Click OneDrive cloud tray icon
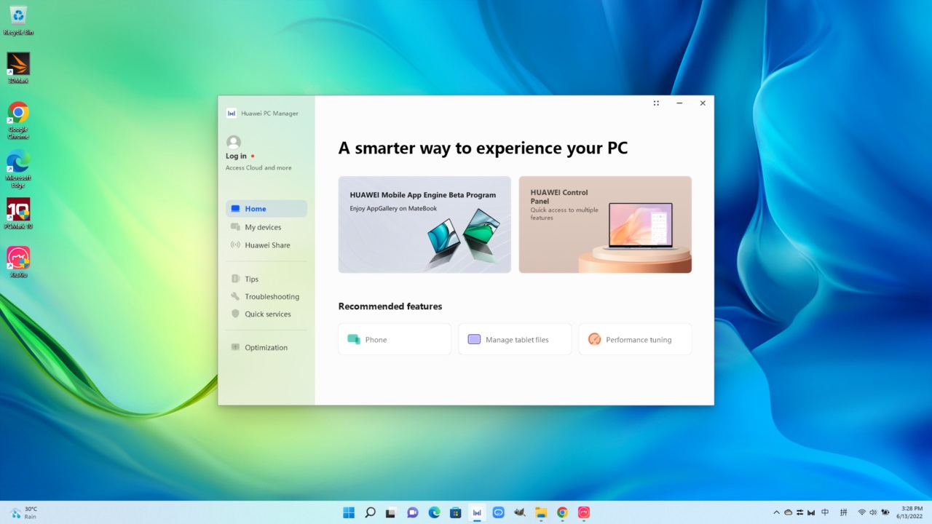The image size is (932, 524). pyautogui.click(x=788, y=512)
